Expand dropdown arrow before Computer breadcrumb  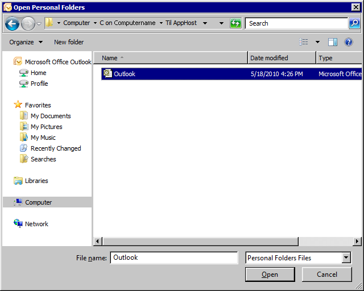(x=59, y=23)
